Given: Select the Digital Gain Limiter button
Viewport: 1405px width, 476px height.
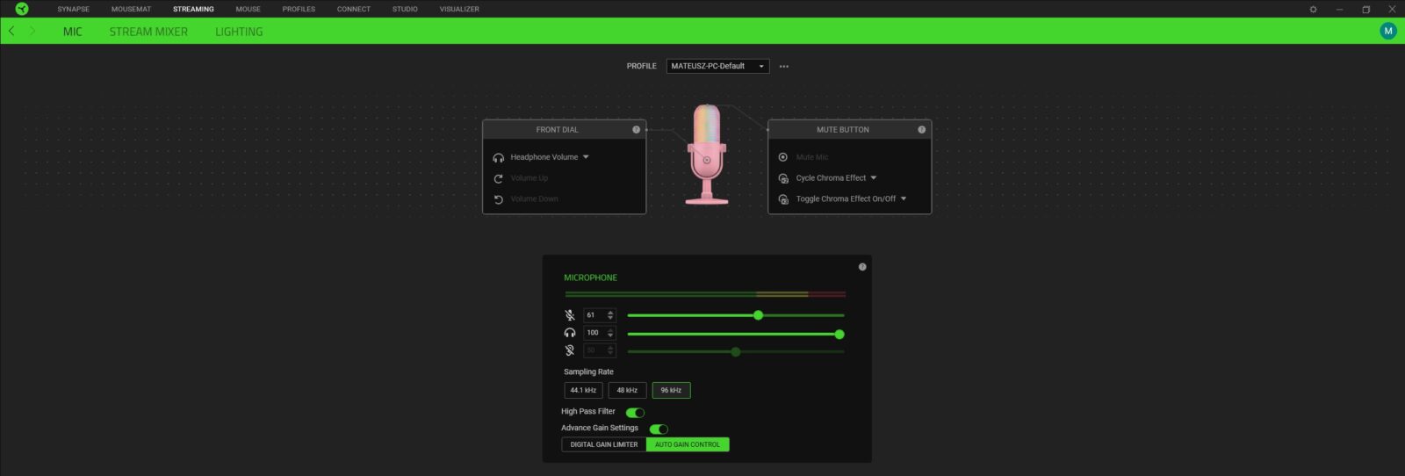Looking at the screenshot, I should point(604,444).
